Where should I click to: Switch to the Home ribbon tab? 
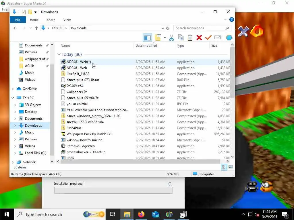coord(34,20)
